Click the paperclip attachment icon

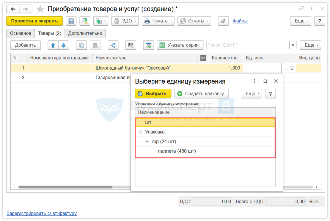pyautogui.click(x=223, y=21)
